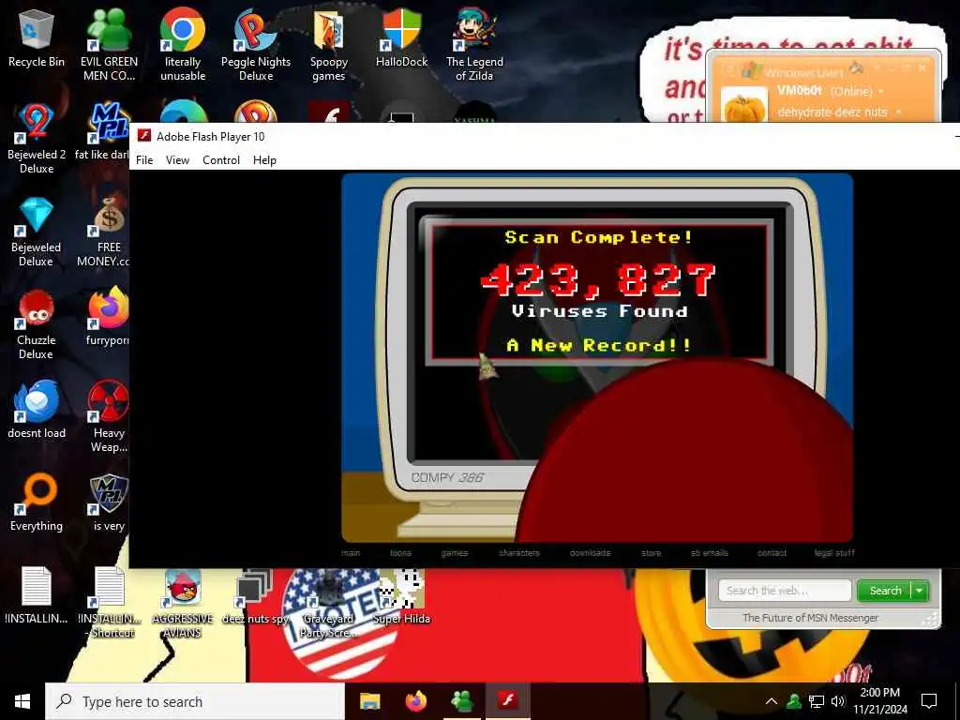Open the Windows Start menu

(x=22, y=701)
